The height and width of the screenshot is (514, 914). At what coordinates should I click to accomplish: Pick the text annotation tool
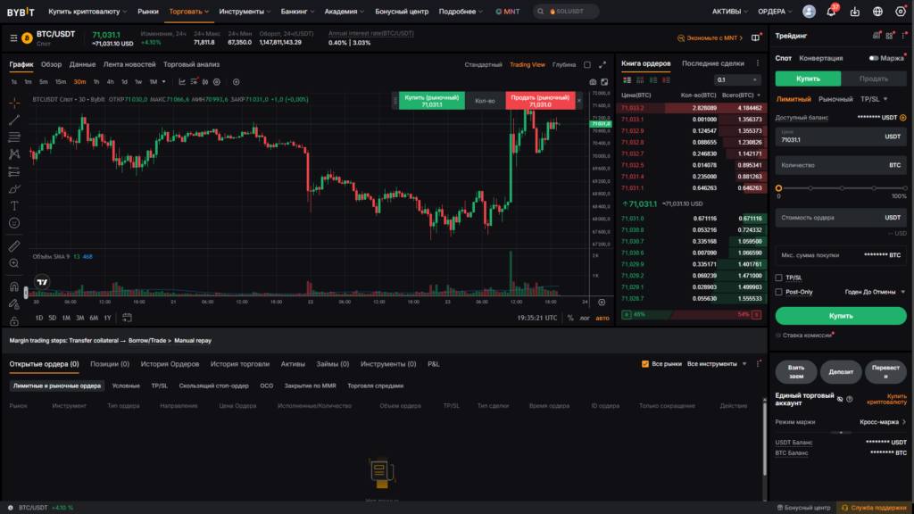14,205
